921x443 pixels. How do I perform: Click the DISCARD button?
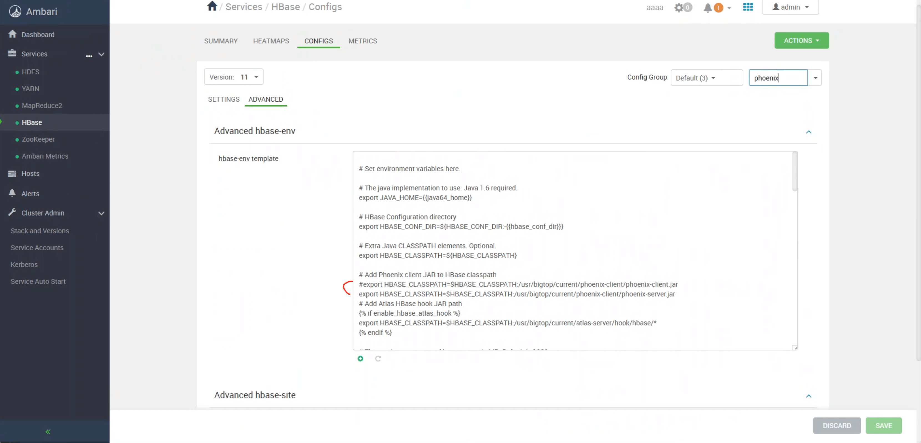[x=837, y=426]
